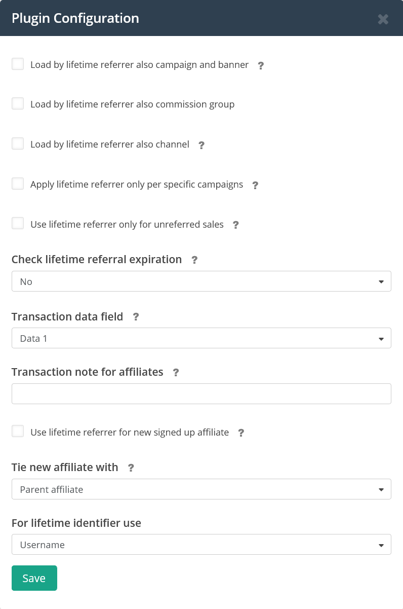Click help icon for referral expiration
This screenshot has height=609, width=403.
click(194, 260)
